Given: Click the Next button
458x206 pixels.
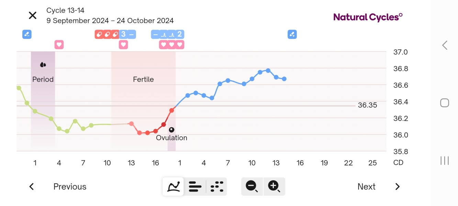Looking at the screenshot, I should point(366,186).
